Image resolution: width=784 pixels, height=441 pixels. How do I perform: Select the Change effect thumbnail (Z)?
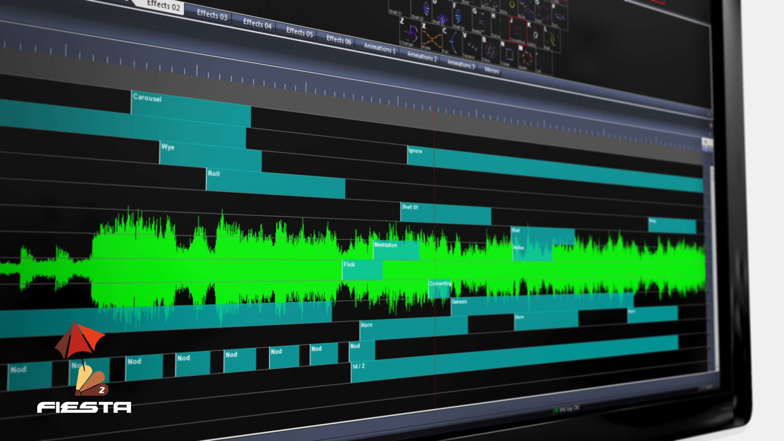click(409, 33)
